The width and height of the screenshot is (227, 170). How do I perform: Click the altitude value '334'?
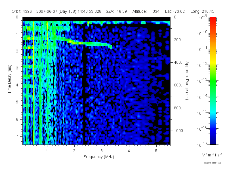point(156,11)
